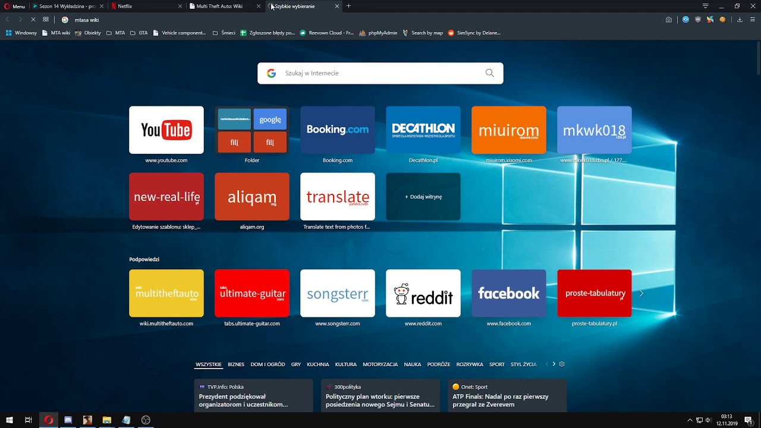The image size is (761, 428).
Task: Open Discord from the taskbar
Action: tap(68, 420)
